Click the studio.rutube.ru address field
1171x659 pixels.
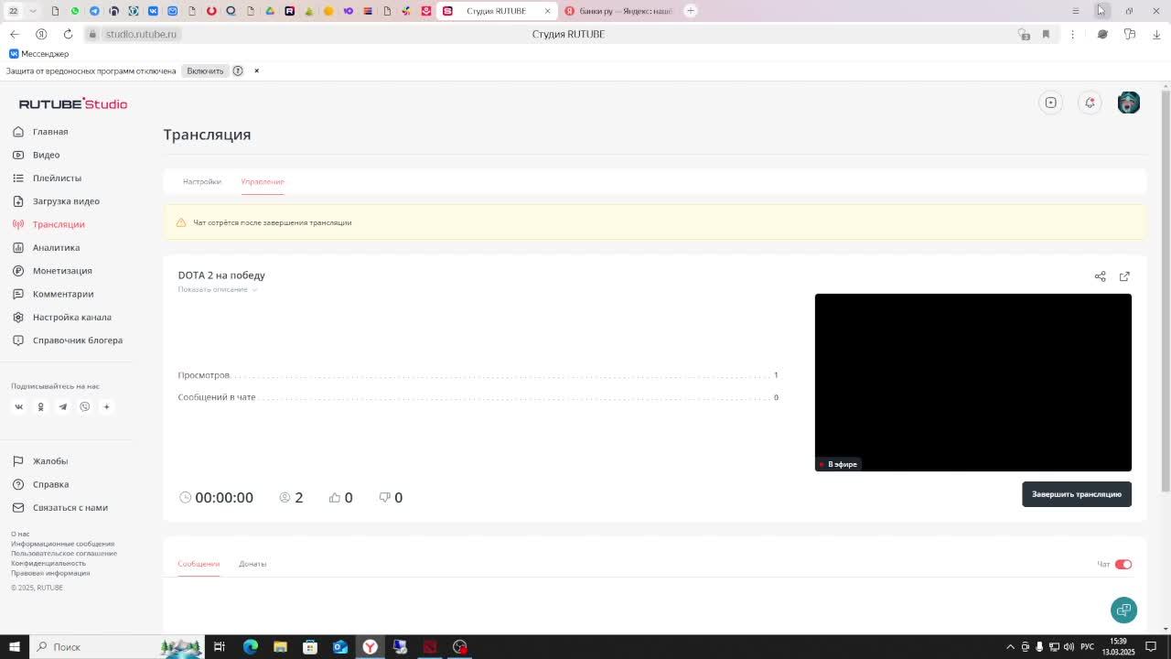pos(141,34)
